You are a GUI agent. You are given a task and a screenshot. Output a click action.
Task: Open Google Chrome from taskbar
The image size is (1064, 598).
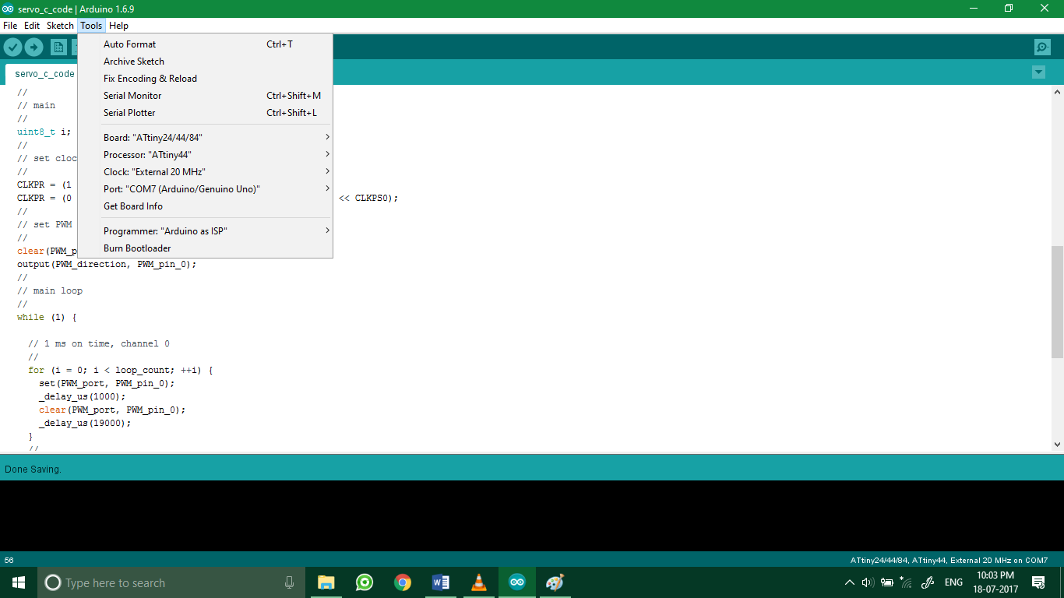403,582
